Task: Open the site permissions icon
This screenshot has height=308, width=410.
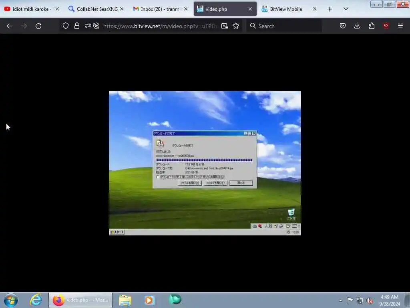Action: tap(88, 26)
